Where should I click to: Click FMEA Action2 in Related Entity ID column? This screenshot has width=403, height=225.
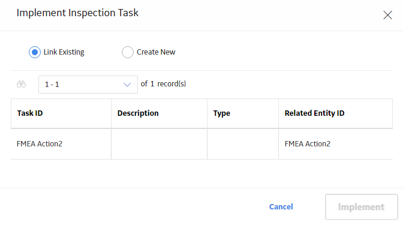point(308,144)
